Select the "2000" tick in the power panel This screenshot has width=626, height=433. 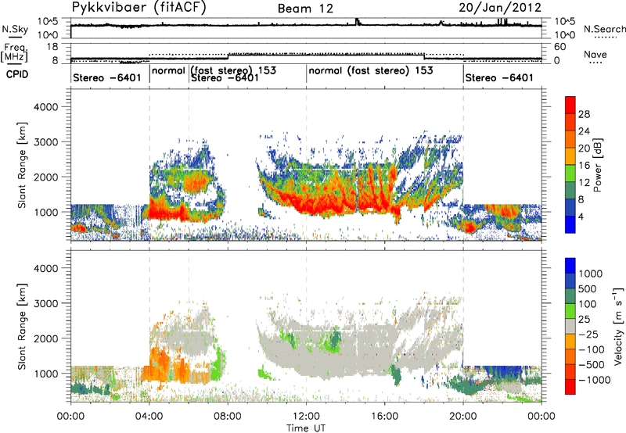point(45,177)
